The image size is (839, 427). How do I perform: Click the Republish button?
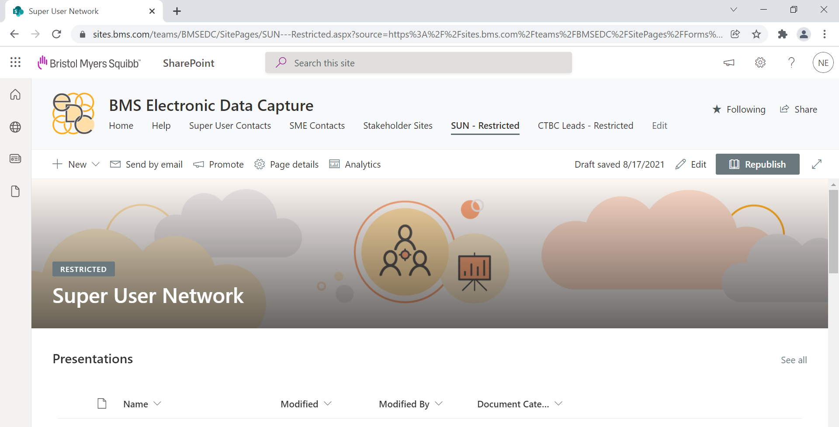757,164
